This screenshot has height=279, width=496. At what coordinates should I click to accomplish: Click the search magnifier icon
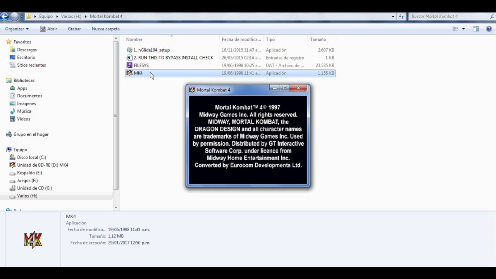[493, 17]
